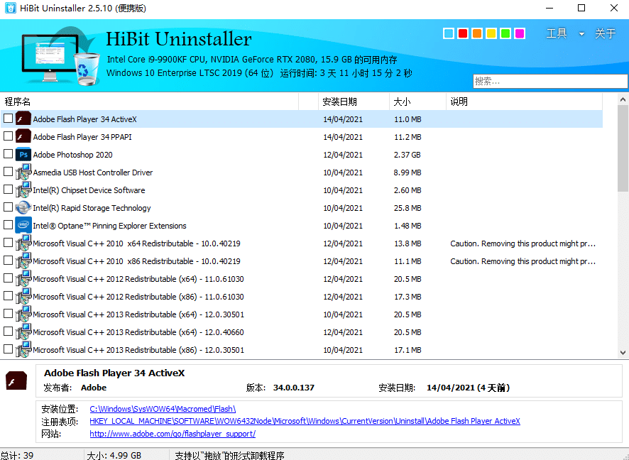629x460 pixels.
Task: Click the Intel(R) Rapid Storage Technology icon
Action: 23,208
